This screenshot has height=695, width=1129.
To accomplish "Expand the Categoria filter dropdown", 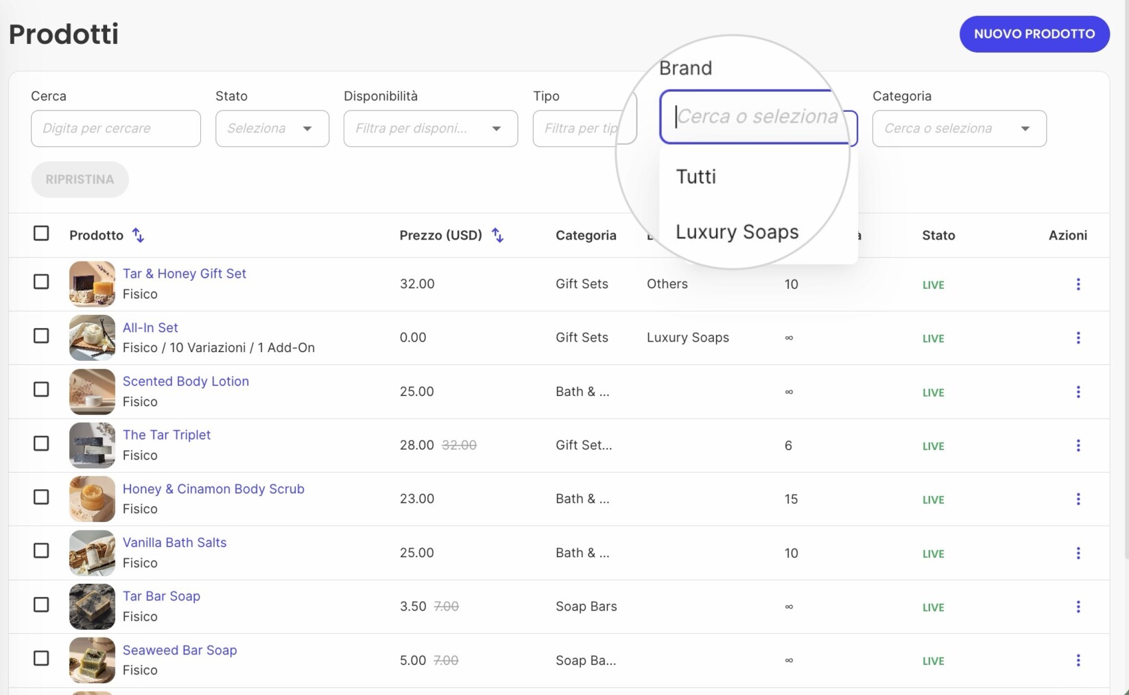I will [x=960, y=128].
